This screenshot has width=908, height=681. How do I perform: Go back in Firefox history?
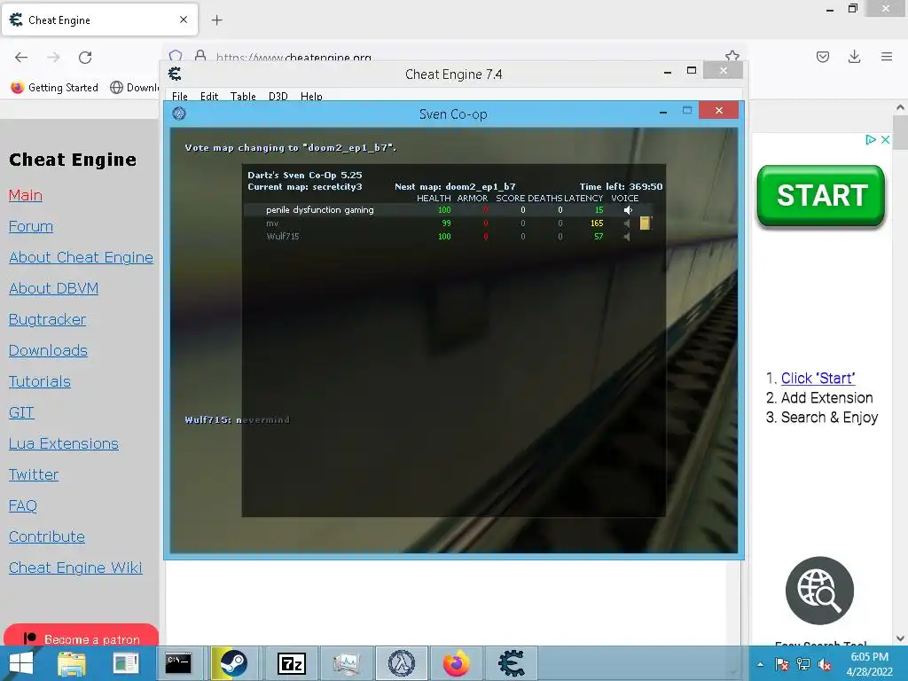[x=21, y=57]
